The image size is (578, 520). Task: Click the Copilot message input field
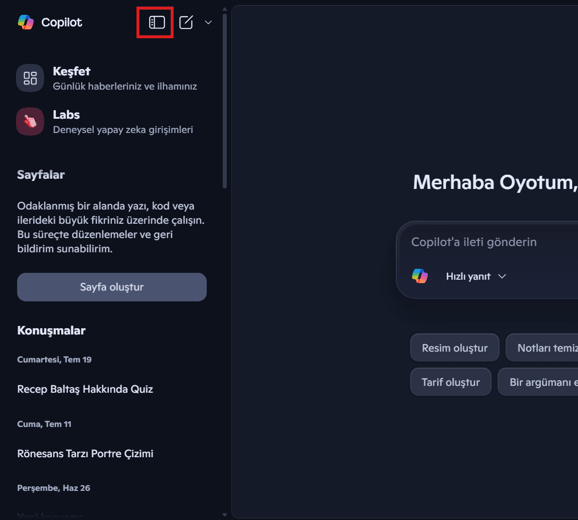(x=485, y=242)
